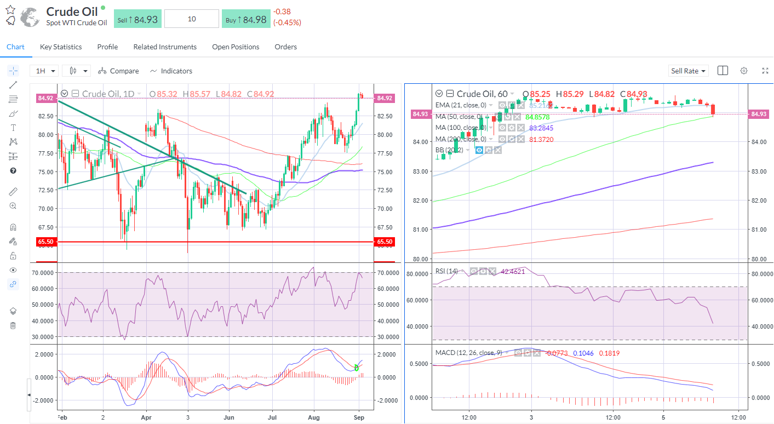Click the Sell 84.93 button
The image size is (774, 424).
[x=137, y=19]
